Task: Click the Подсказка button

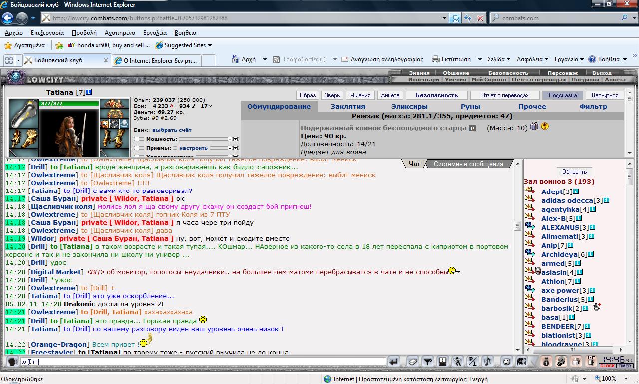Action: click(x=563, y=95)
